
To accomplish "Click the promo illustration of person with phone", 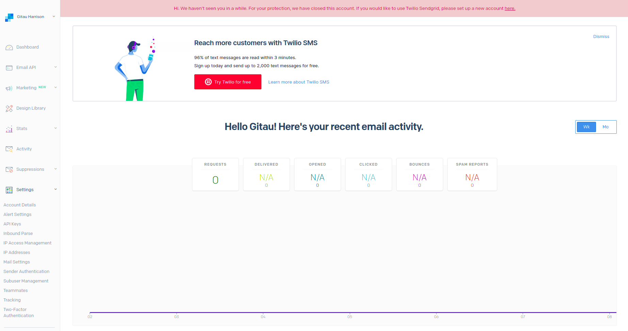I will pos(135,69).
